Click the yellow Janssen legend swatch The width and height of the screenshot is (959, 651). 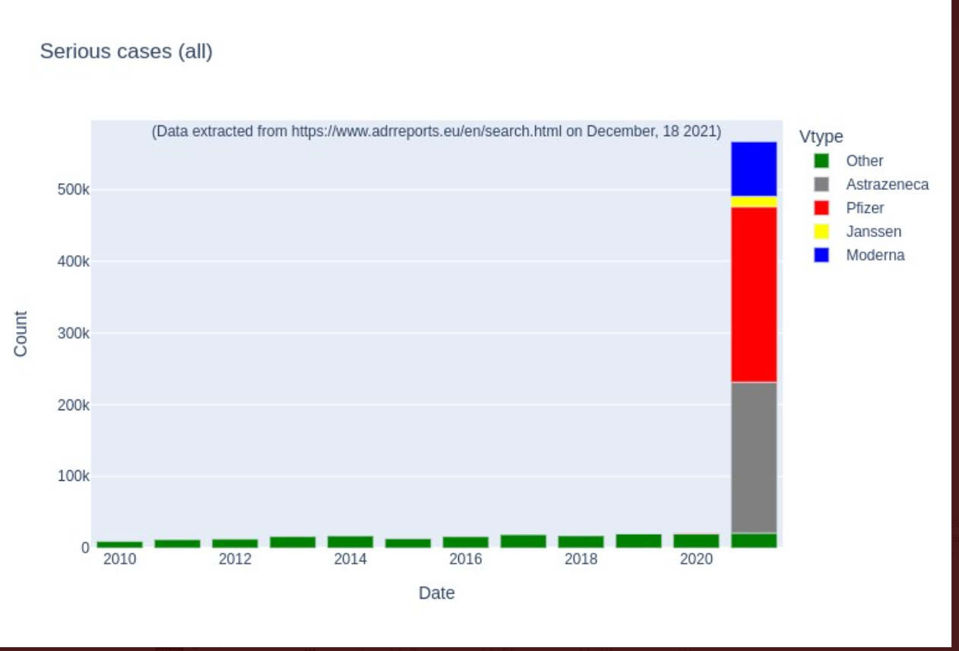click(x=821, y=232)
